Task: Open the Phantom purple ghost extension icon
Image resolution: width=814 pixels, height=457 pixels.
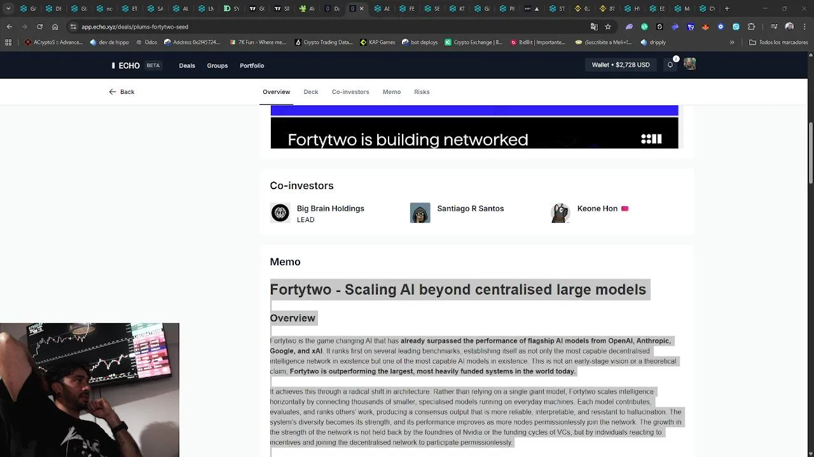Action: coord(629,27)
